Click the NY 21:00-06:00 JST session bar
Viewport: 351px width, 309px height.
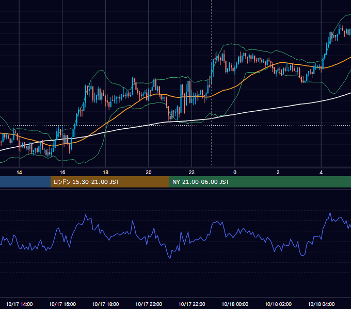(x=260, y=182)
